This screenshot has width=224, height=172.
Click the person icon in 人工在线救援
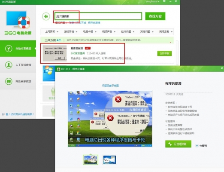tap(9, 65)
